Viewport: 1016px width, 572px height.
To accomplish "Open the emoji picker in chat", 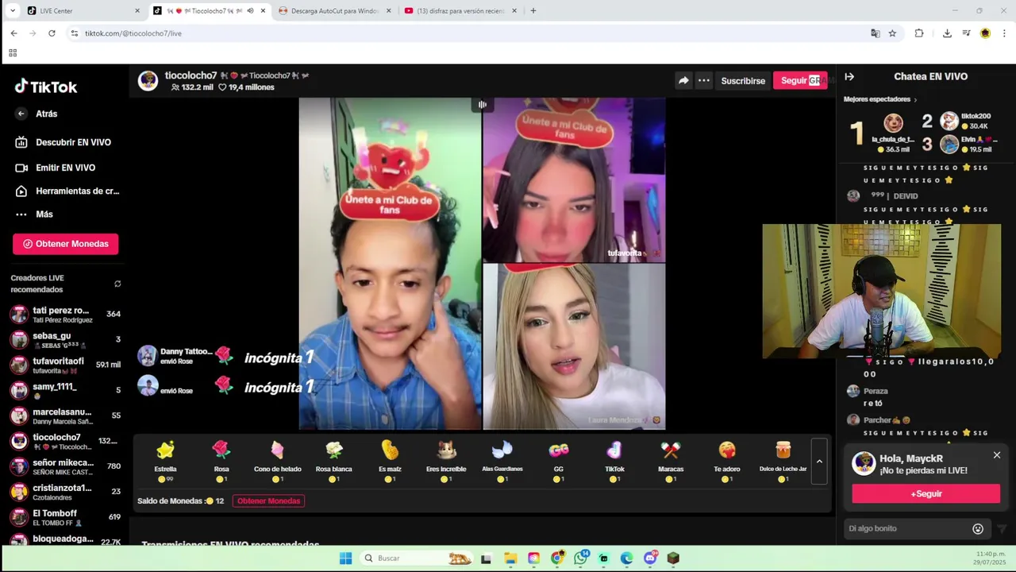I will click(978, 529).
